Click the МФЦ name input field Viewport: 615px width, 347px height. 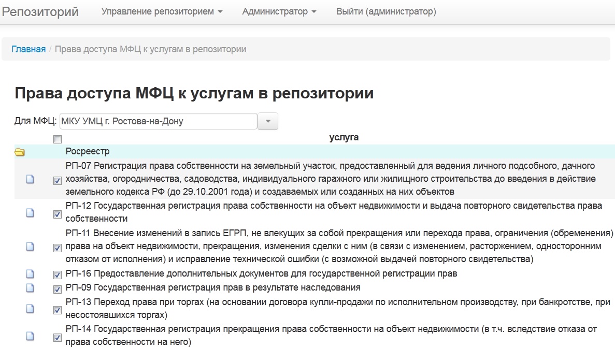(158, 121)
